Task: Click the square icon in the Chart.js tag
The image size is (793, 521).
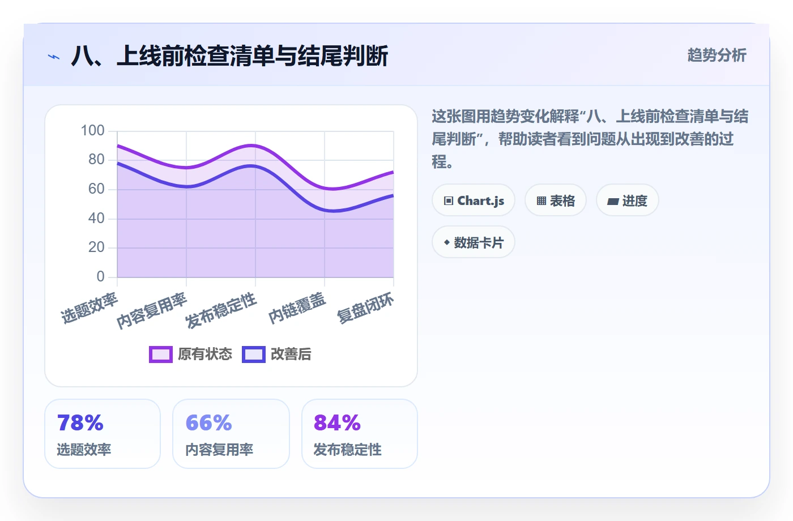Action: point(449,200)
